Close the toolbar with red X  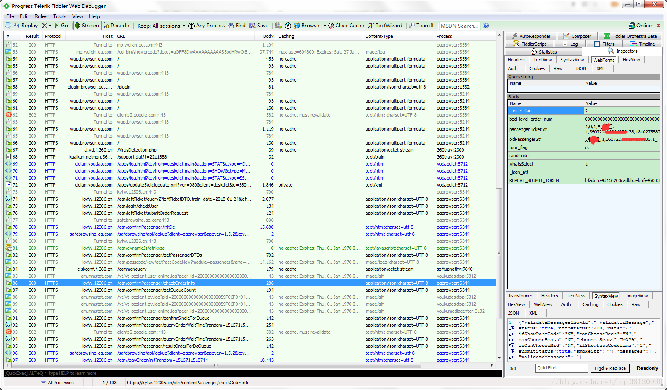click(658, 26)
